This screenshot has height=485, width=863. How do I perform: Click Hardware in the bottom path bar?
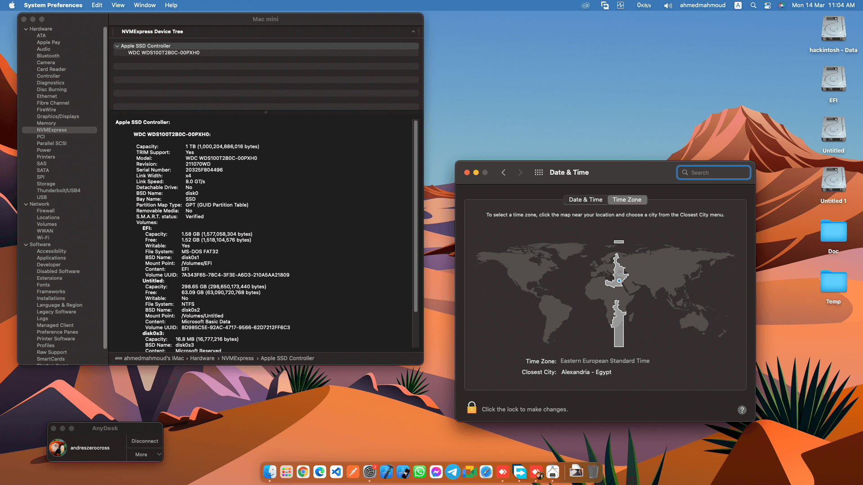tap(202, 358)
